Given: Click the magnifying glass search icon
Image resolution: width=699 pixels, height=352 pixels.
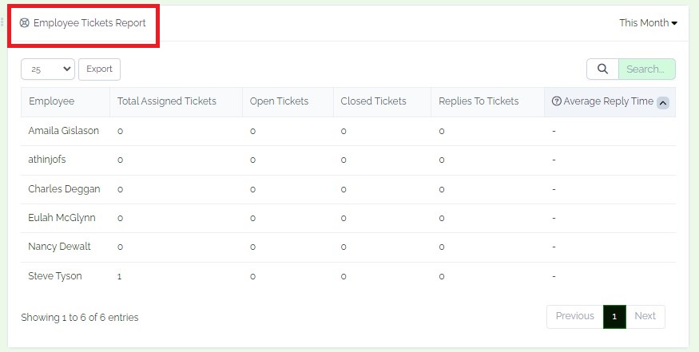Looking at the screenshot, I should (602, 69).
